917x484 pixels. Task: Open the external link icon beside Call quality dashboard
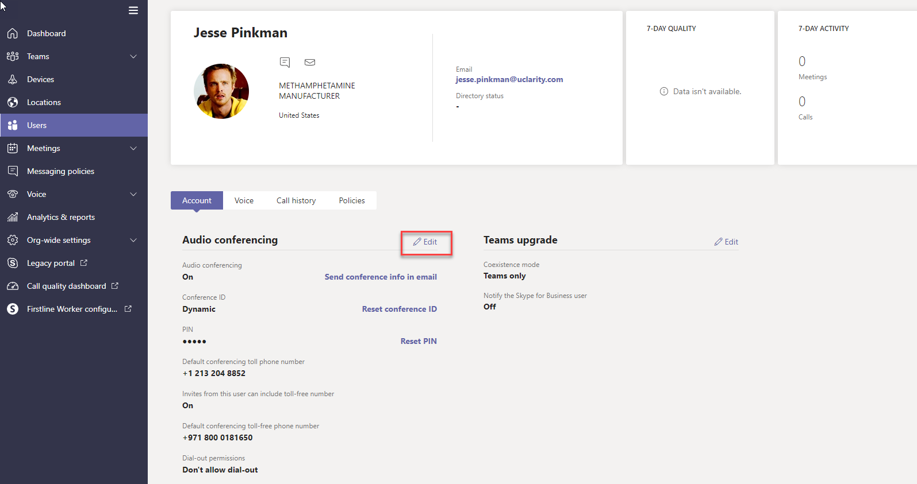point(115,285)
